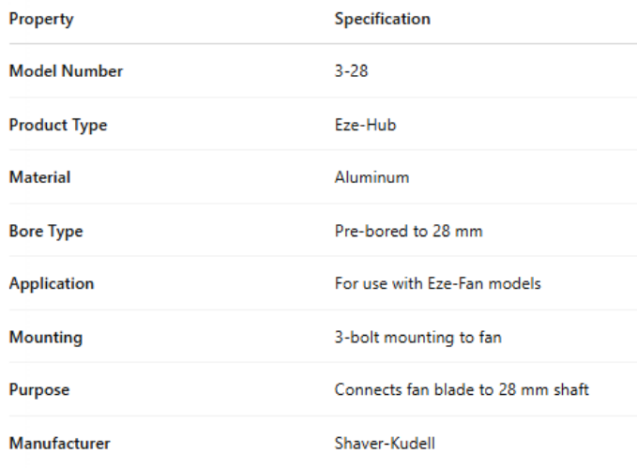Click the Aluminum material value
The width and height of the screenshot is (637, 469).
(x=372, y=177)
